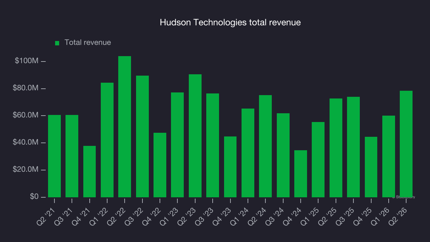430x242 pixels.
Task: Pick the bar above Q4 '21
Action: pos(89,171)
